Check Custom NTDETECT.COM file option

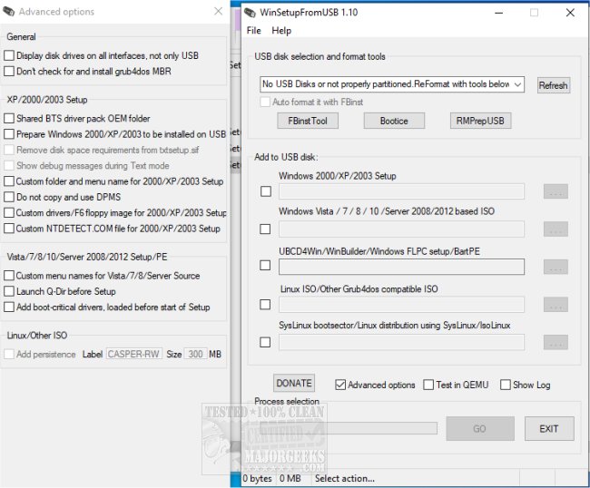(9, 229)
